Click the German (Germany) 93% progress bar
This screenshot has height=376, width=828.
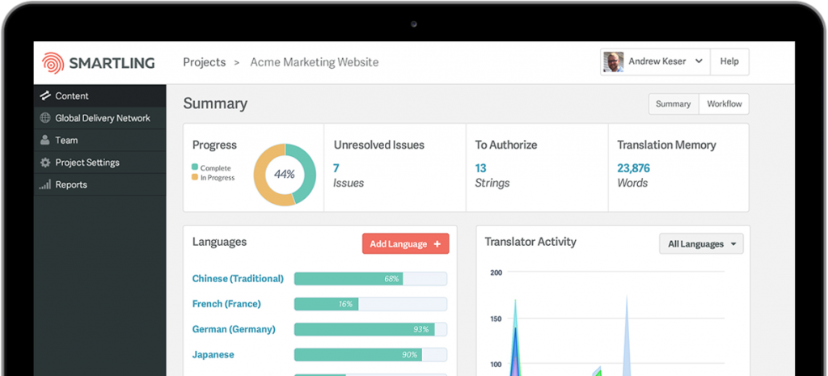point(370,330)
